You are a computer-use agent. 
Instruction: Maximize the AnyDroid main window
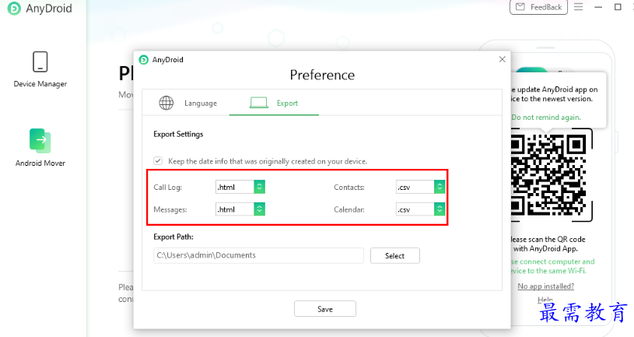point(618,7)
